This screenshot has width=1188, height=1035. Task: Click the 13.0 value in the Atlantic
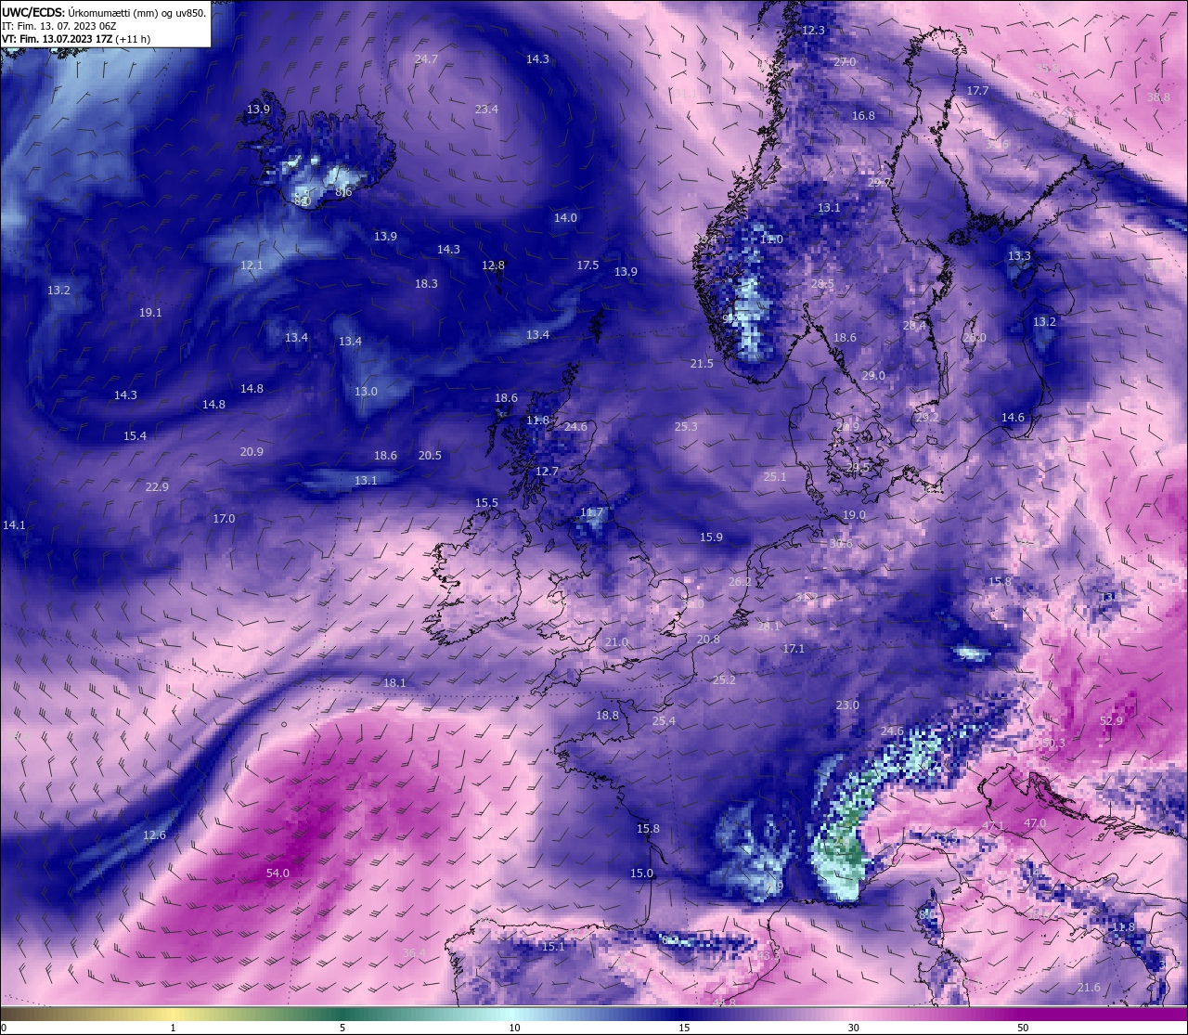click(366, 392)
